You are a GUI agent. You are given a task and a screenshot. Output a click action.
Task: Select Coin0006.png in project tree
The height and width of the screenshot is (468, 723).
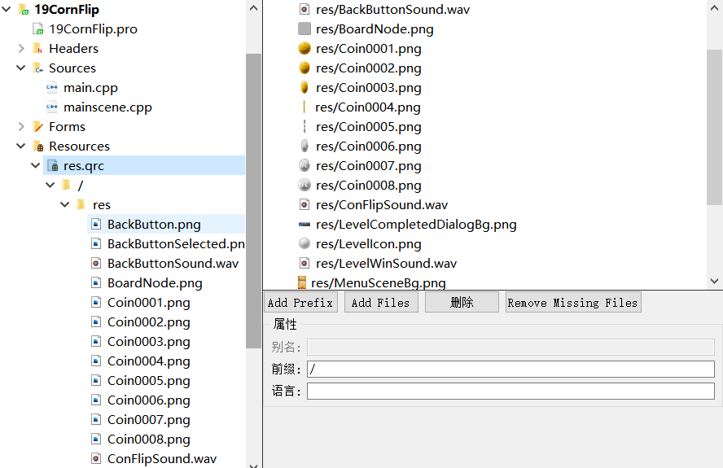coord(148,400)
